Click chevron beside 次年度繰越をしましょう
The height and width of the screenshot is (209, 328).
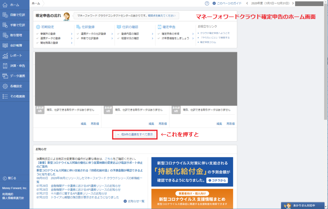(x=193, y=38)
